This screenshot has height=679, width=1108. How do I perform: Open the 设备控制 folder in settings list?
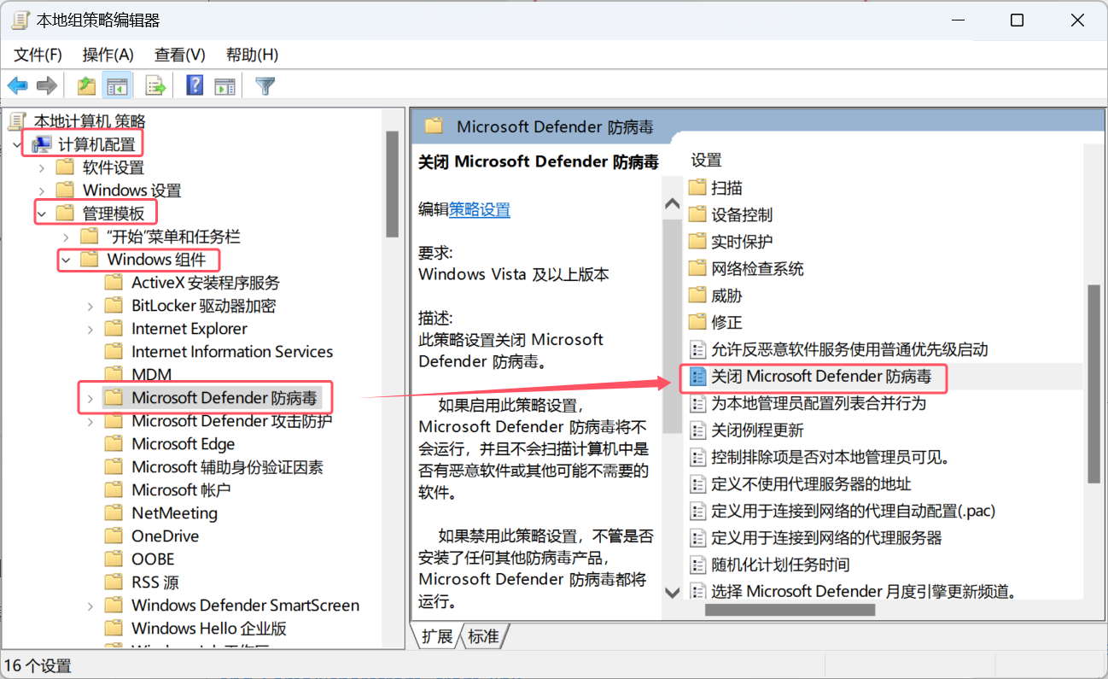click(742, 214)
